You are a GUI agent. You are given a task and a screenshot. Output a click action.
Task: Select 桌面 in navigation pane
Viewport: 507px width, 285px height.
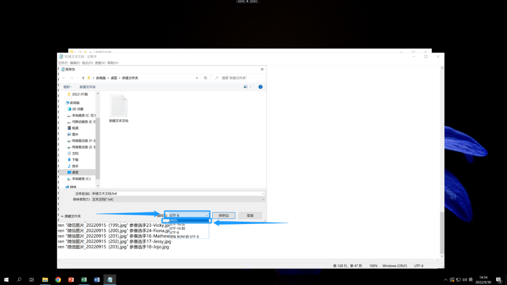pyautogui.click(x=75, y=172)
